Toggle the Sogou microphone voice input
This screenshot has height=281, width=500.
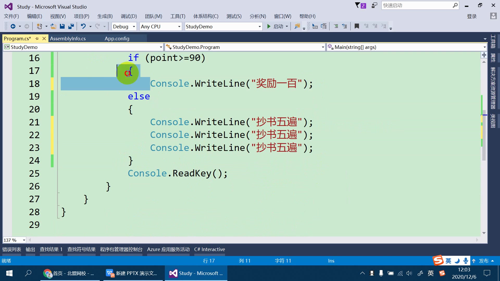click(466, 261)
